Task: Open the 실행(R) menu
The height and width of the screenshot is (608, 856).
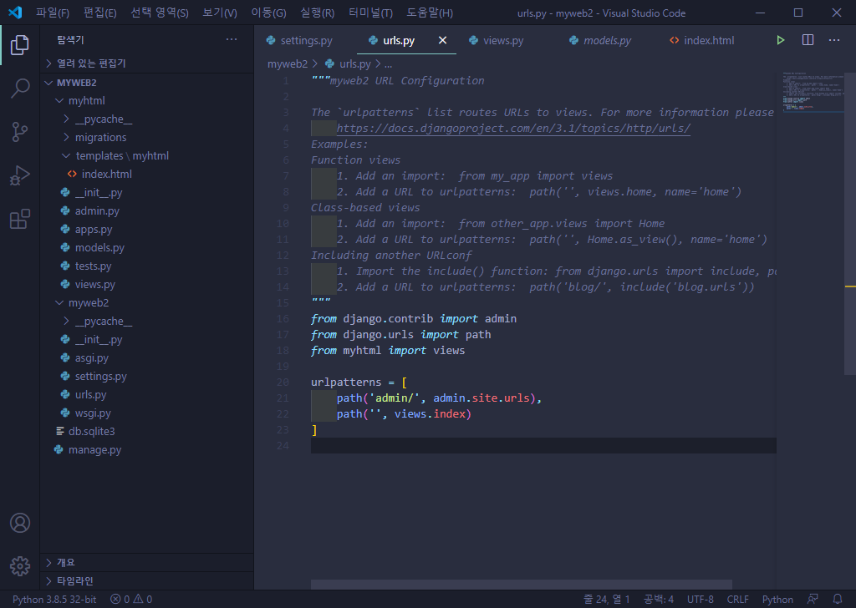Action: 317,13
